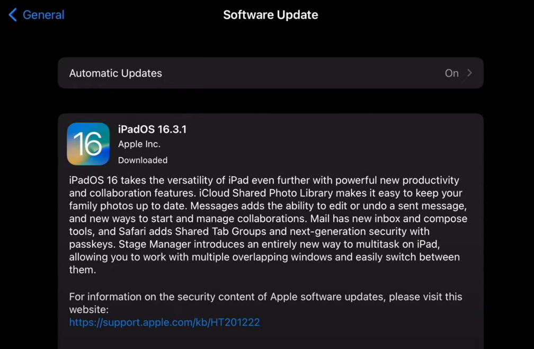Go back to General settings label
This screenshot has height=349, width=534.
pyautogui.click(x=43, y=15)
